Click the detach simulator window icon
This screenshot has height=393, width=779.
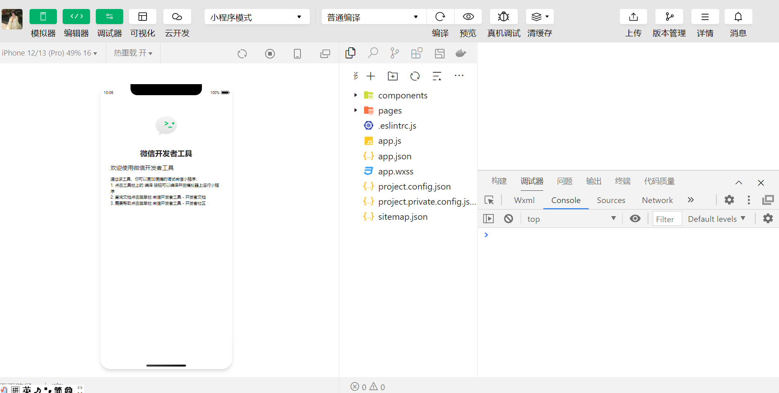325,54
